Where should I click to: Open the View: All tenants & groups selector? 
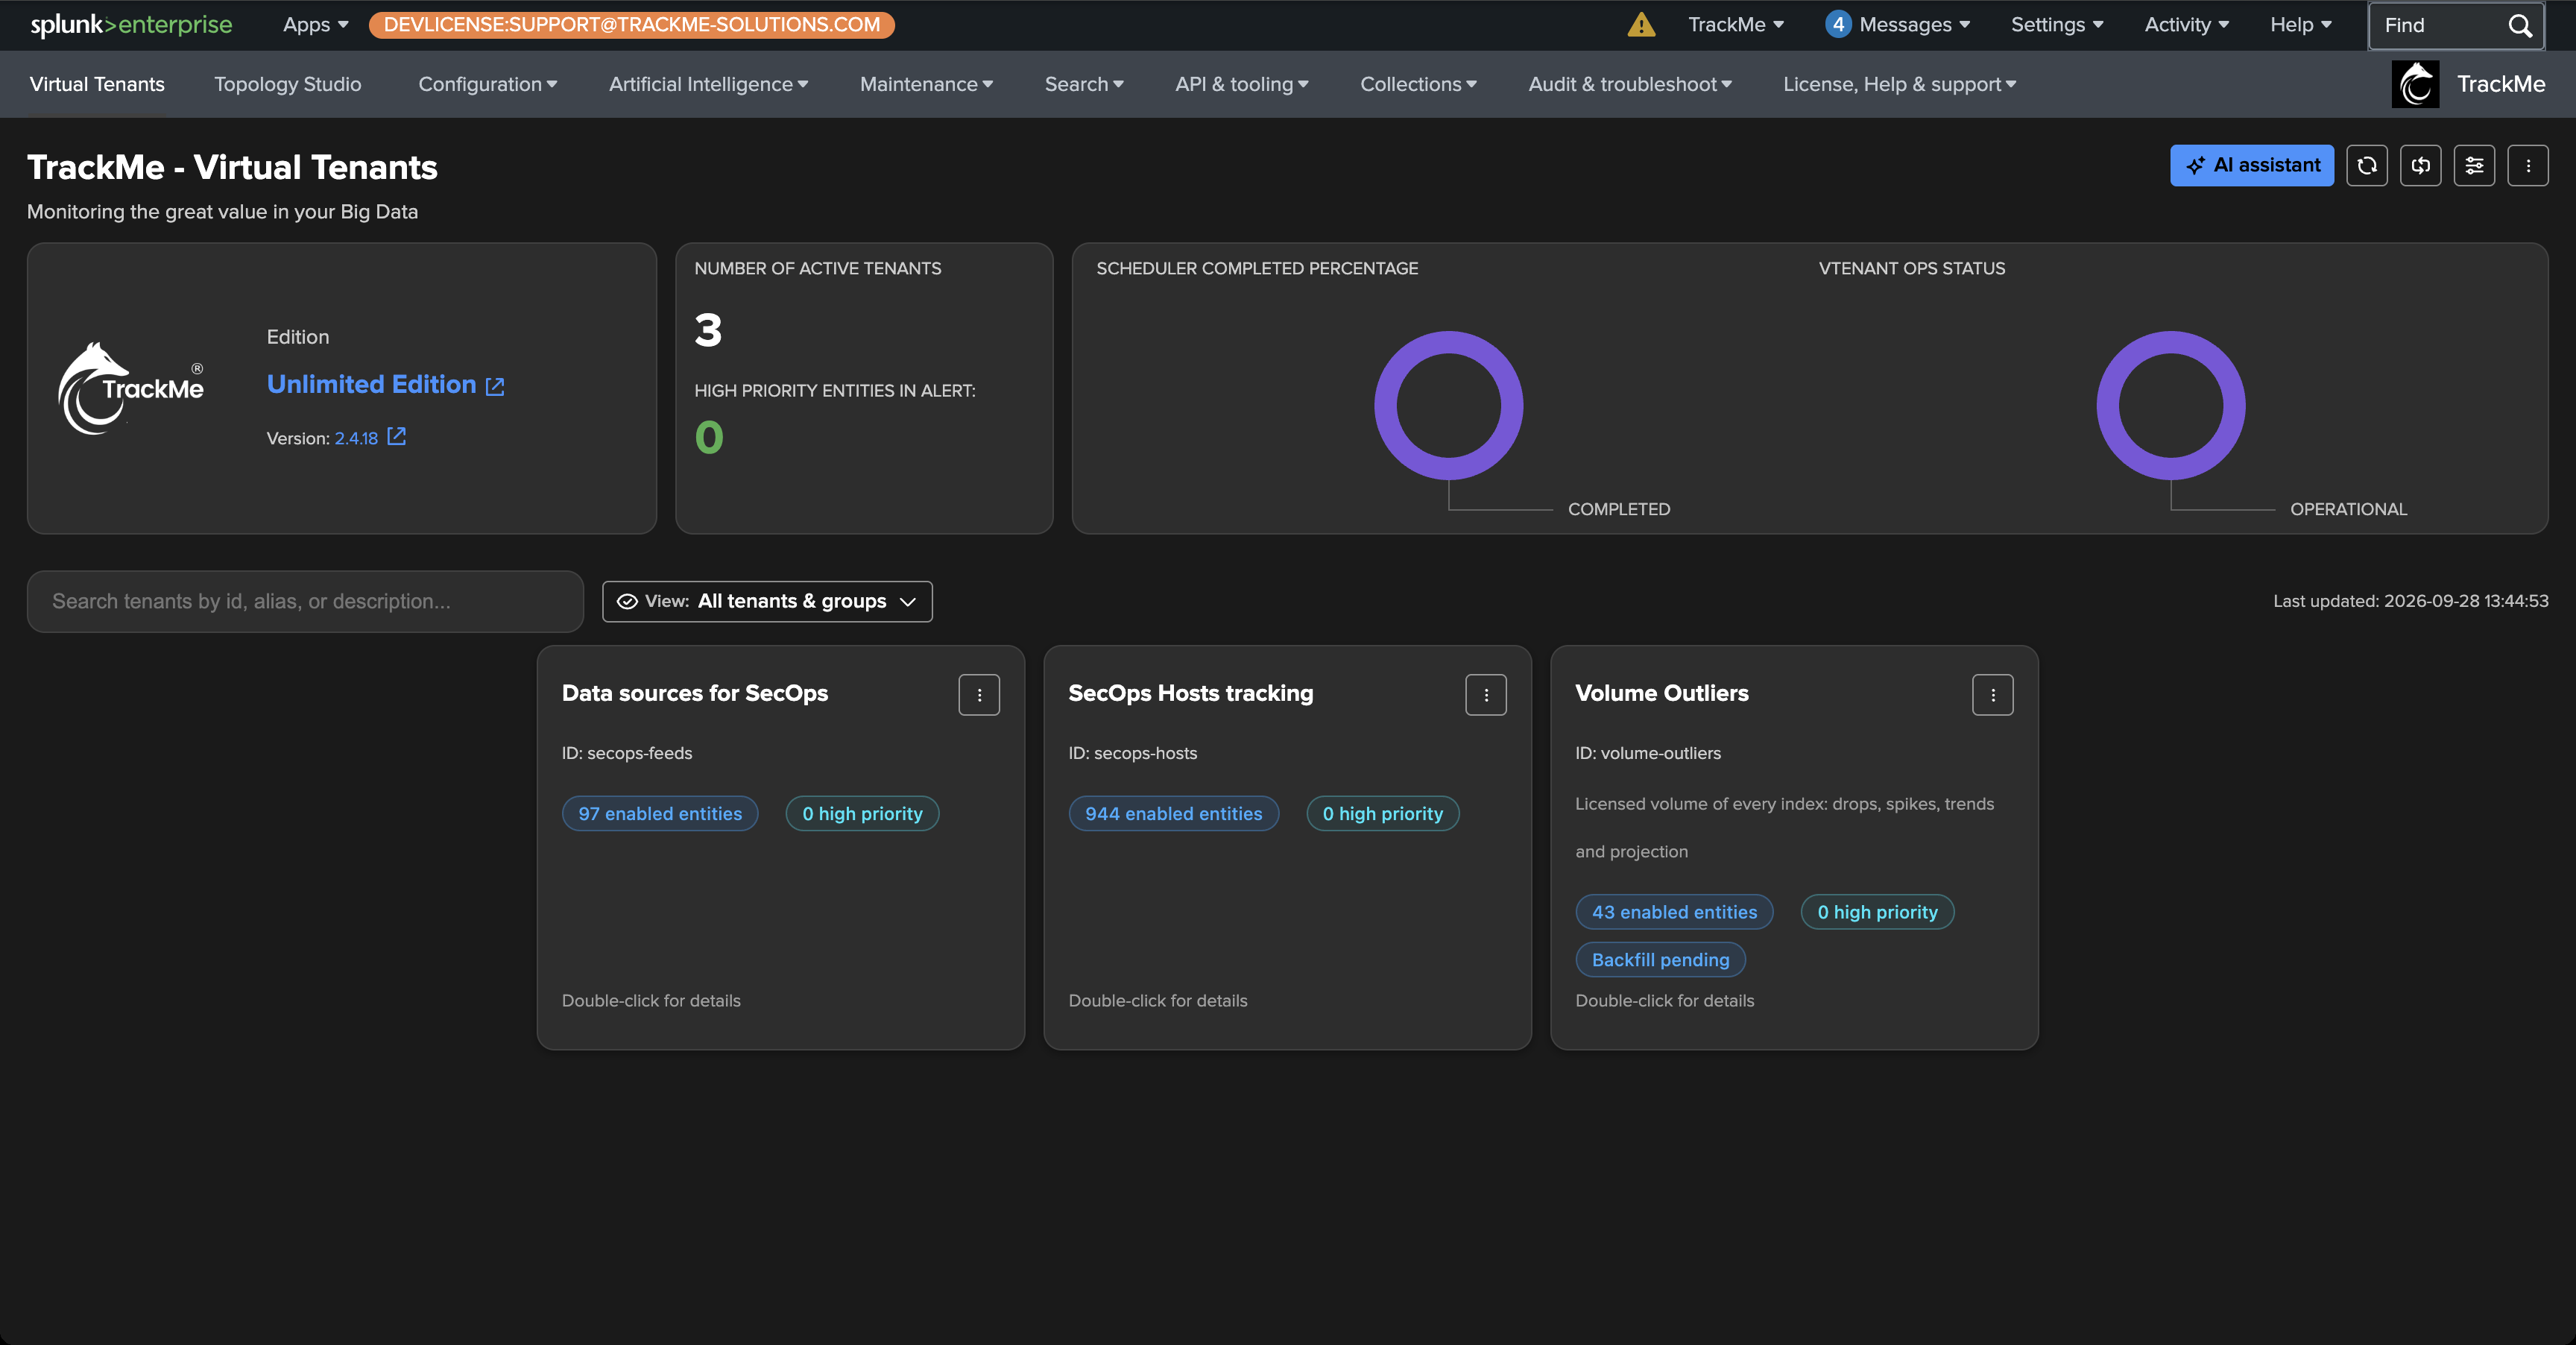(767, 601)
